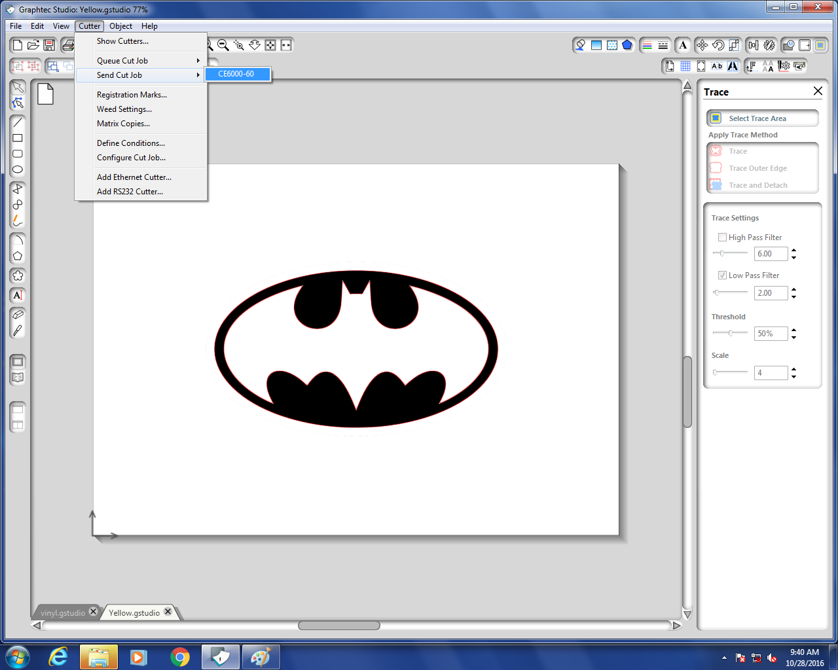Open the scale tool icon
This screenshot has height=670, width=838.
pos(734,45)
